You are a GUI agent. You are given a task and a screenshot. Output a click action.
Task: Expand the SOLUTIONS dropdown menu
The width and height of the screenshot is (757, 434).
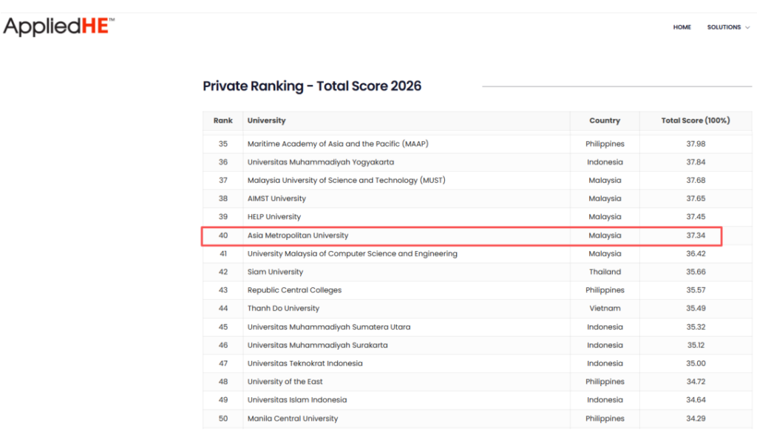coord(724,27)
